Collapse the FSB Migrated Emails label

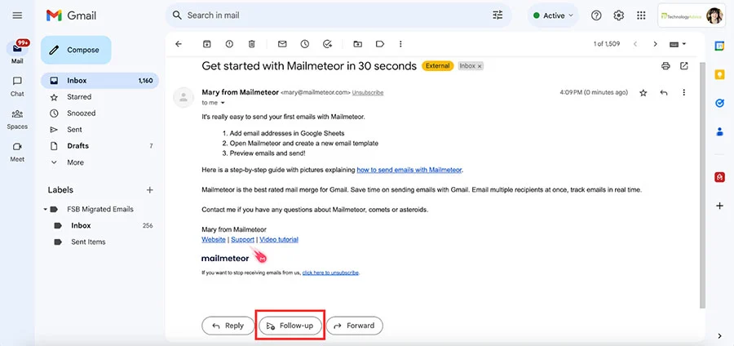pyautogui.click(x=46, y=209)
